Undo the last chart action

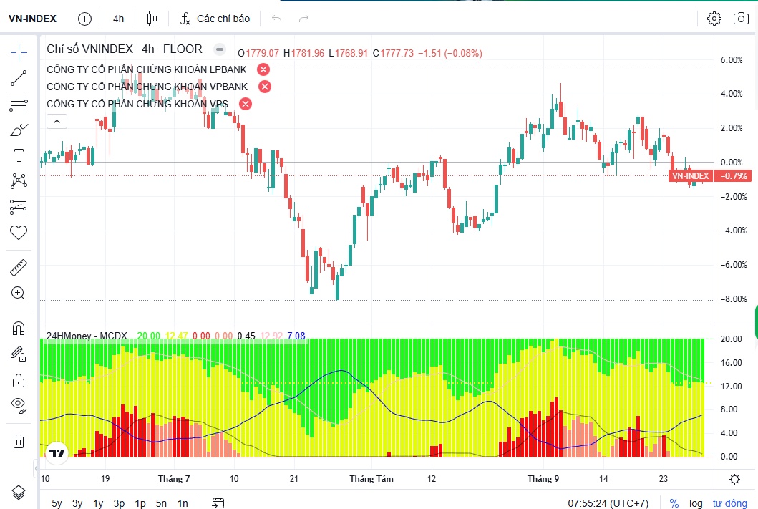[276, 19]
